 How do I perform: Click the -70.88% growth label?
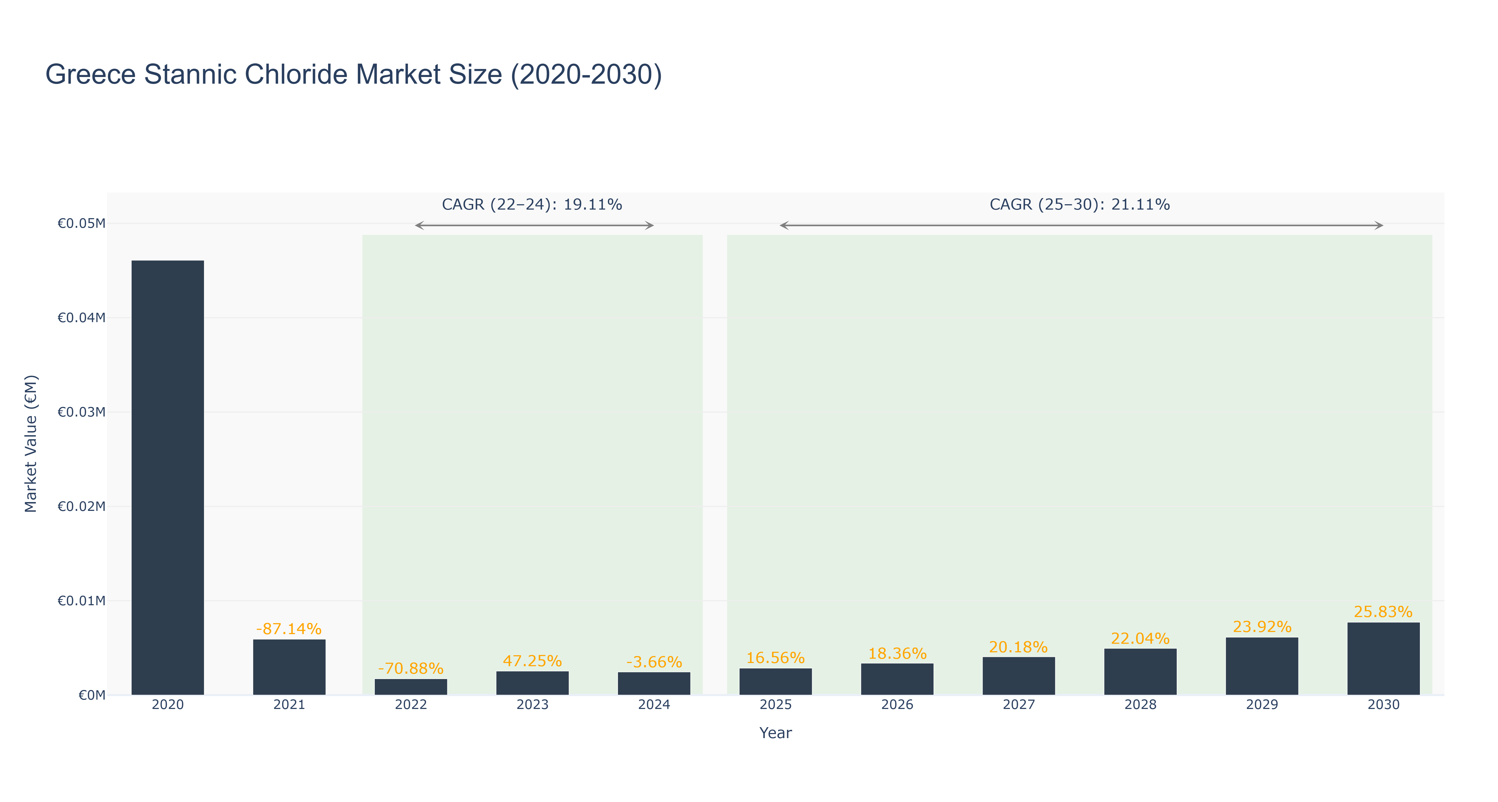[x=411, y=668]
